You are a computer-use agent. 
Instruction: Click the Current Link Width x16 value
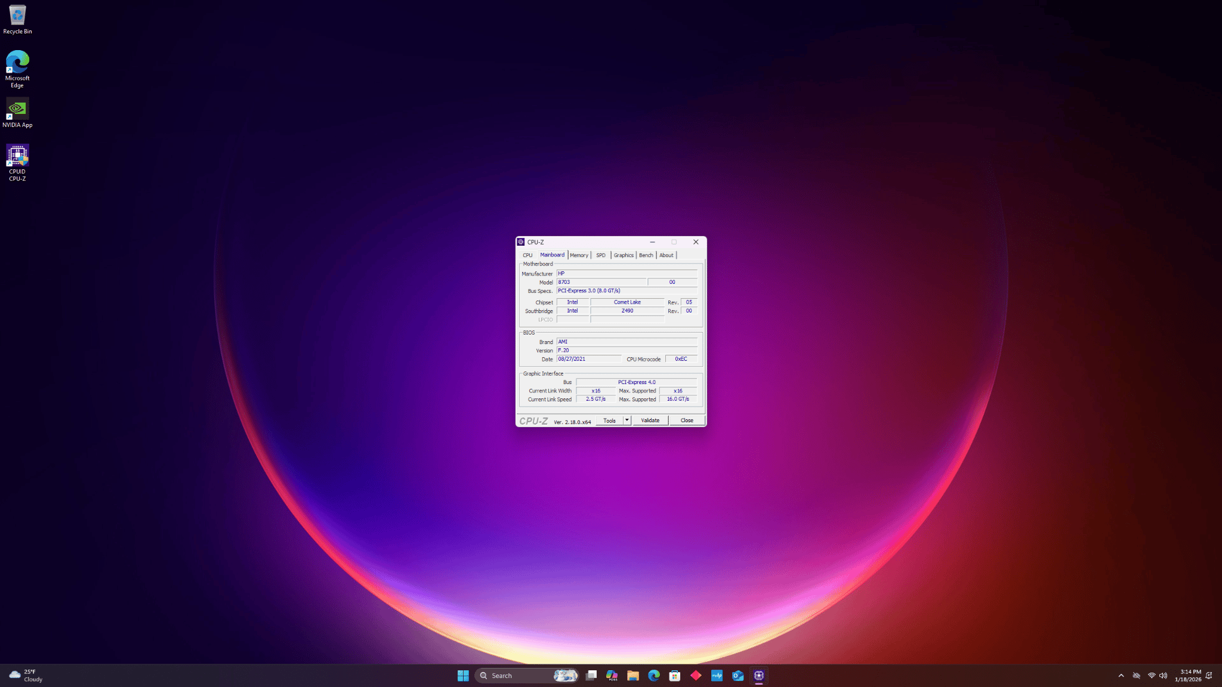(595, 391)
